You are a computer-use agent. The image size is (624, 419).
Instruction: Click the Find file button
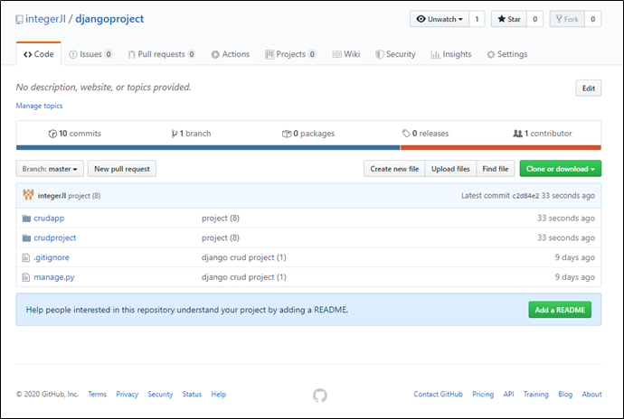[496, 169]
